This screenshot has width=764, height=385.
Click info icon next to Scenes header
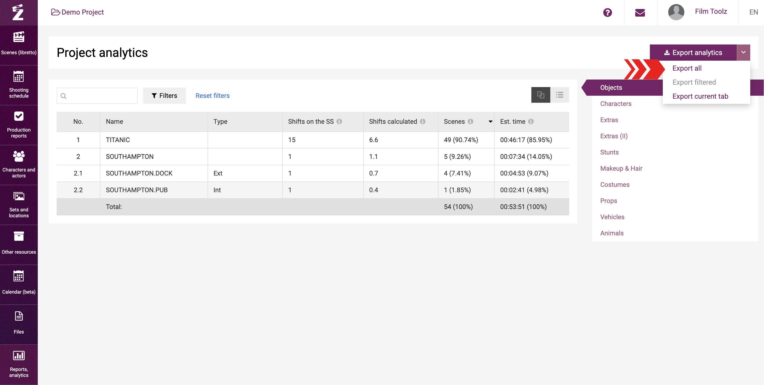470,122
